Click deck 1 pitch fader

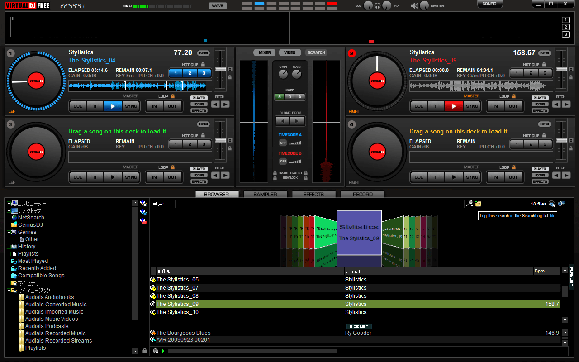(x=220, y=70)
